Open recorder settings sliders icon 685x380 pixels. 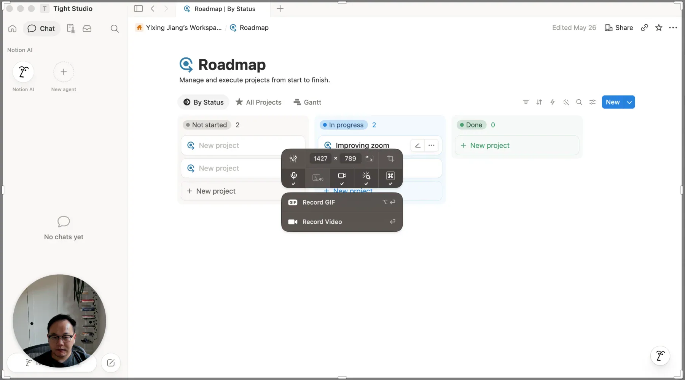[293, 159]
